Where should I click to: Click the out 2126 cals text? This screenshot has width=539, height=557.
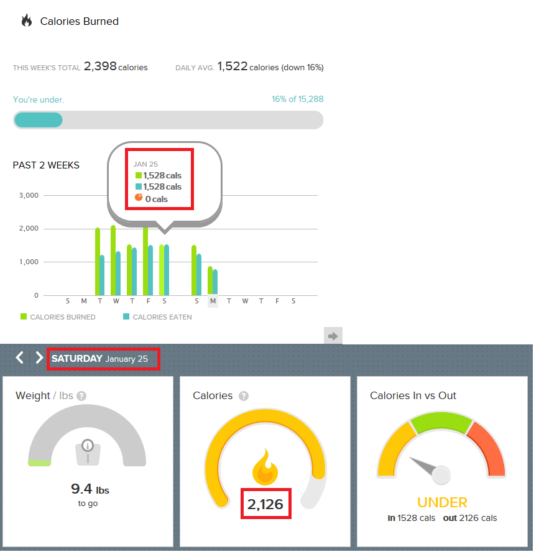click(470, 518)
